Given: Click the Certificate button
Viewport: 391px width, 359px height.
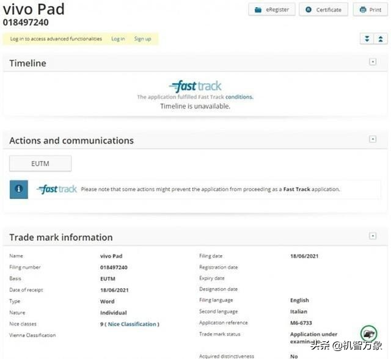Looking at the screenshot, I should click(323, 10).
